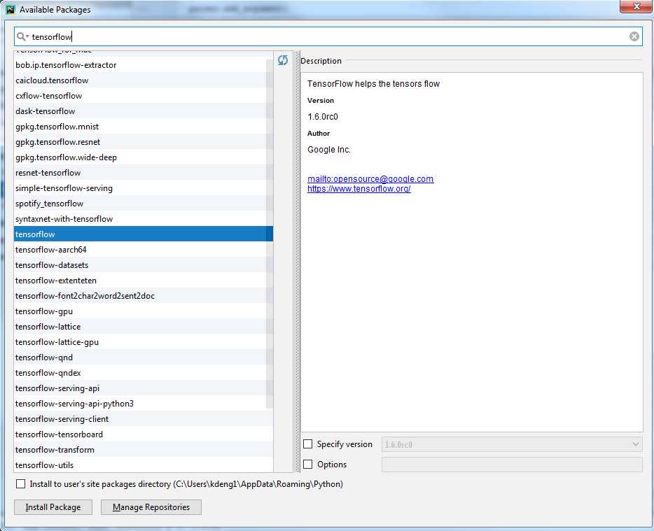The image size is (654, 531).
Task: Select resnet-tensorflow package
Action: point(144,173)
